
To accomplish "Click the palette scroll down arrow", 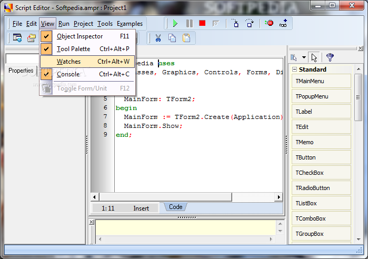I will click(359, 240).
